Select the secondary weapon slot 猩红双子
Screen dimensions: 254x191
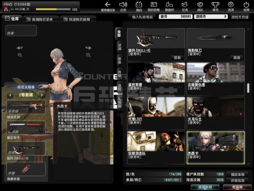coord(26,127)
